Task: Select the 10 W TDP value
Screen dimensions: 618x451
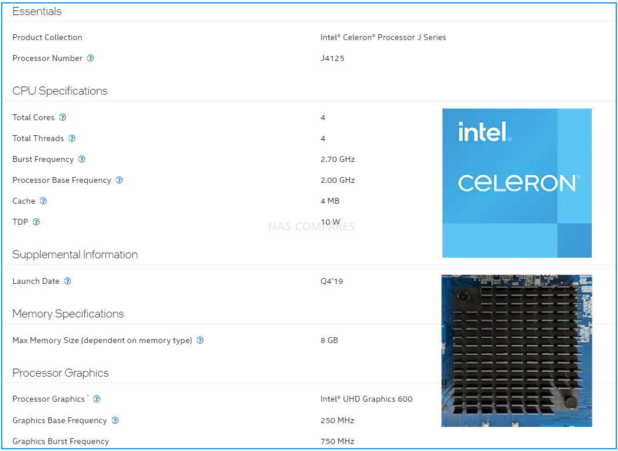Action: coord(330,222)
